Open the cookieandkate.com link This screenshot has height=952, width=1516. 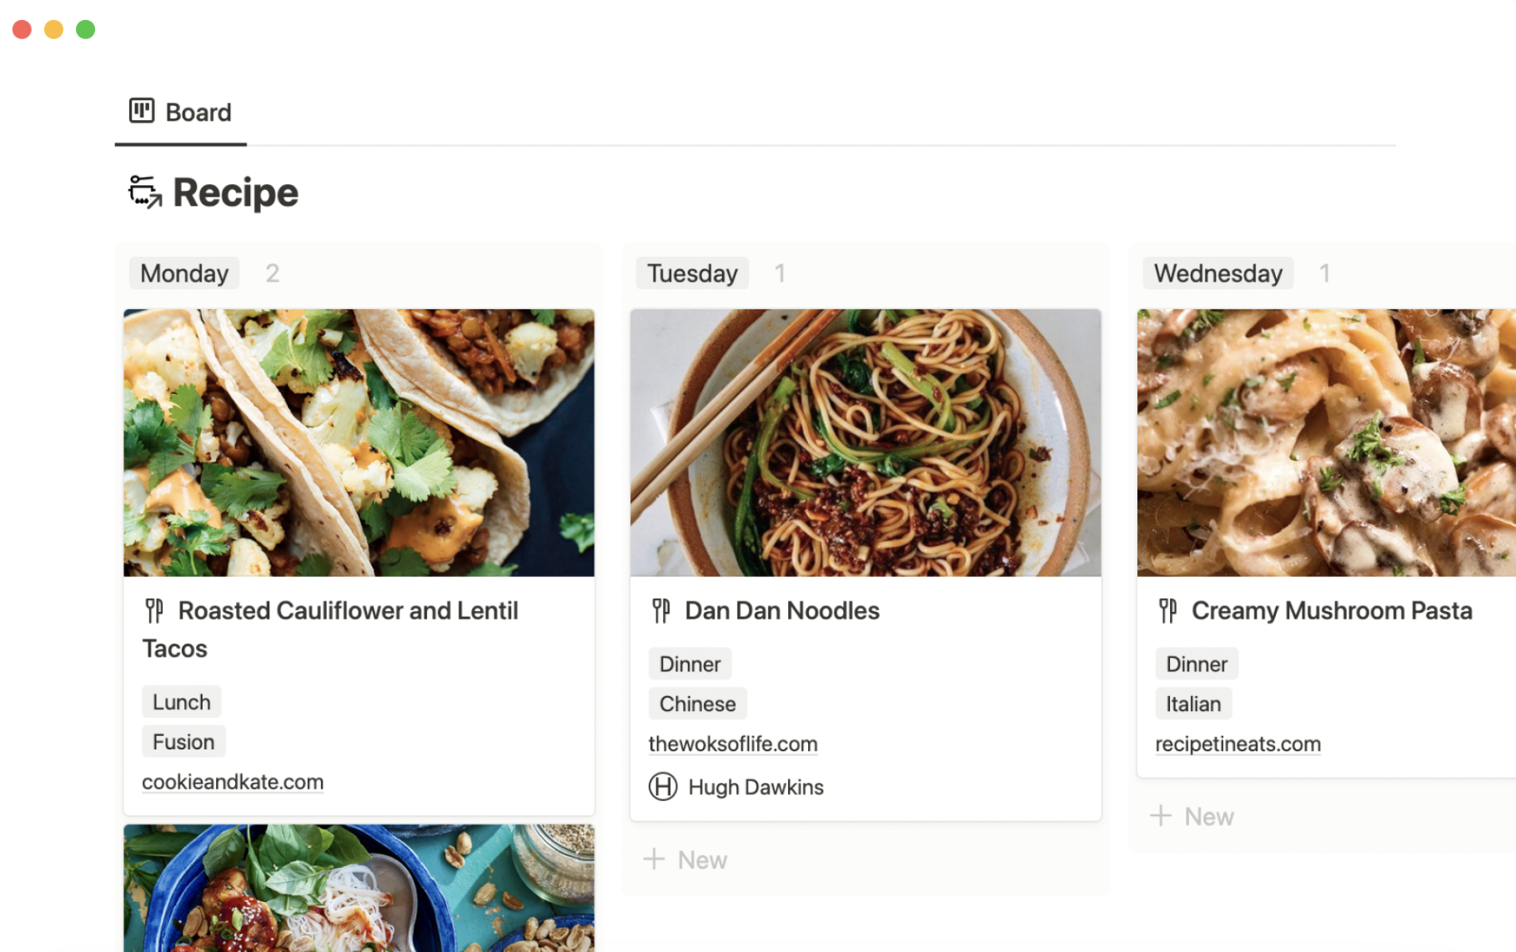(x=233, y=782)
